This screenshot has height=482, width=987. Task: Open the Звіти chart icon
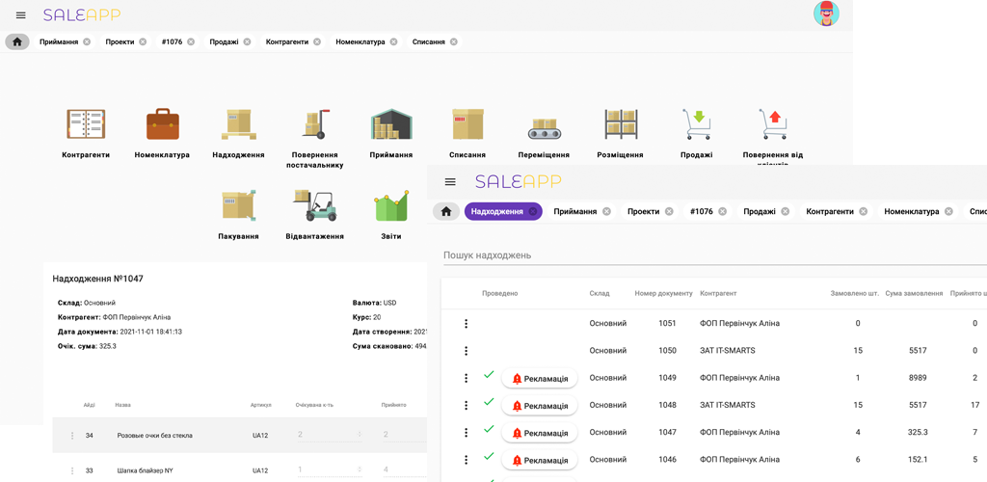(391, 206)
